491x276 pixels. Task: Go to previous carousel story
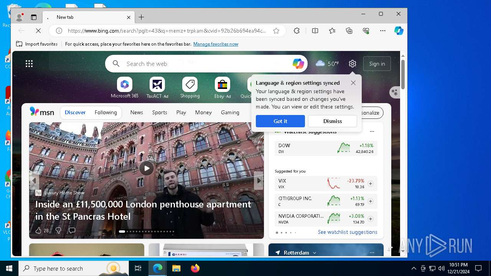click(x=34, y=180)
